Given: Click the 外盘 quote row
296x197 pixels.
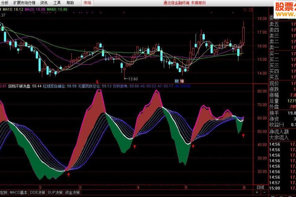Looking at the screenshot, I should 283,107.
